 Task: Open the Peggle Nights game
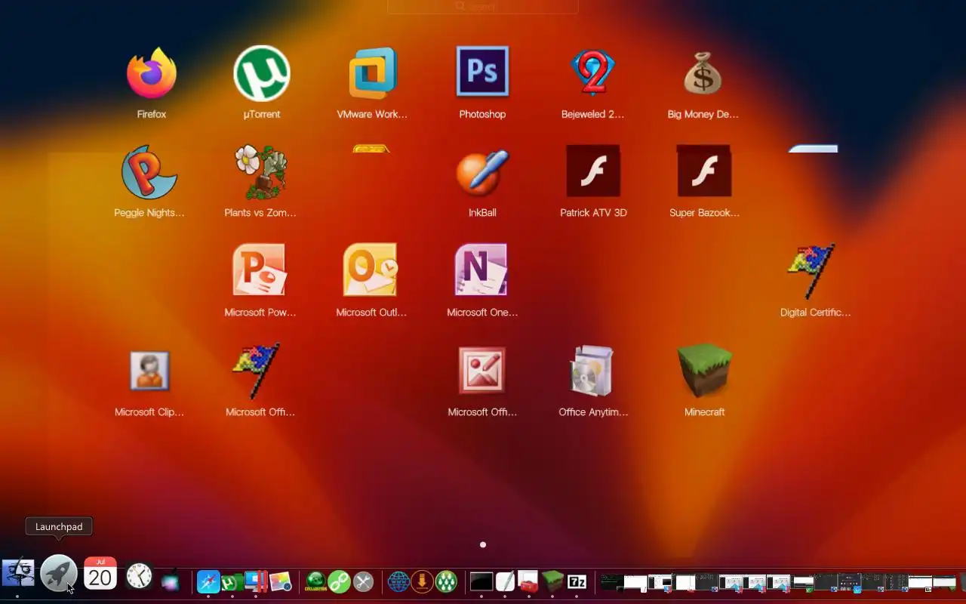pos(149,172)
